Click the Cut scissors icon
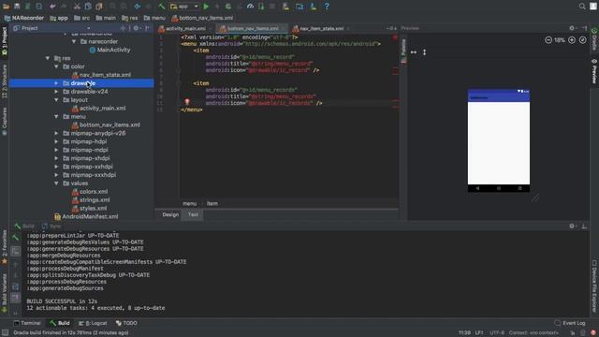Viewport: 599px width, 337px height. [x=77, y=7]
